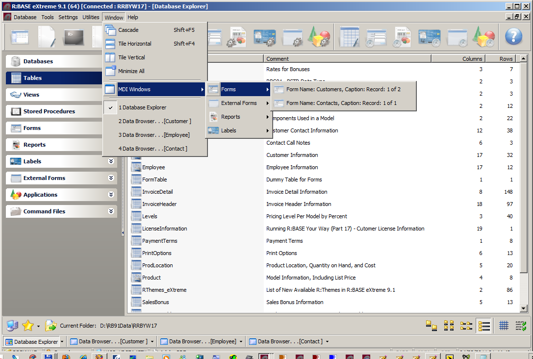
Task: Open the R> command prompt toolbar icon
Action: [74, 36]
